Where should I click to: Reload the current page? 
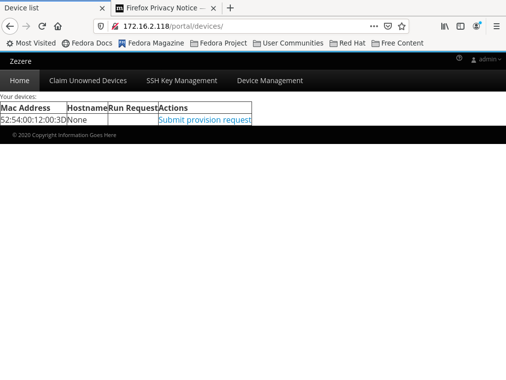tap(42, 26)
